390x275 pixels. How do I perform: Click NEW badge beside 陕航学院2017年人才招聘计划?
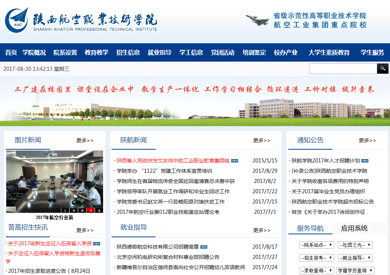coord(365,161)
